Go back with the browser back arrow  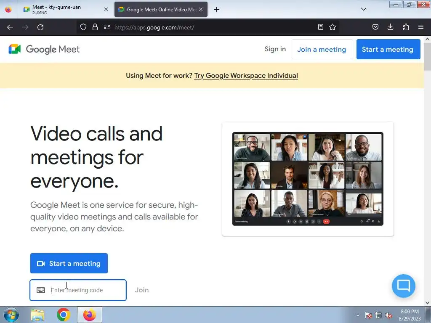coord(10,27)
